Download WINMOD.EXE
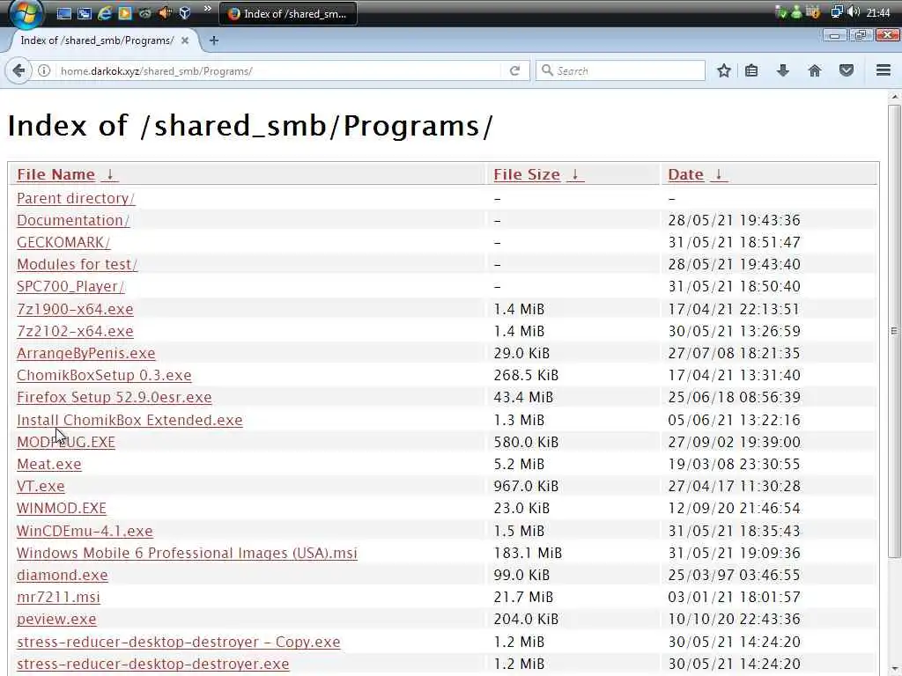This screenshot has height=676, width=902. coord(62,508)
